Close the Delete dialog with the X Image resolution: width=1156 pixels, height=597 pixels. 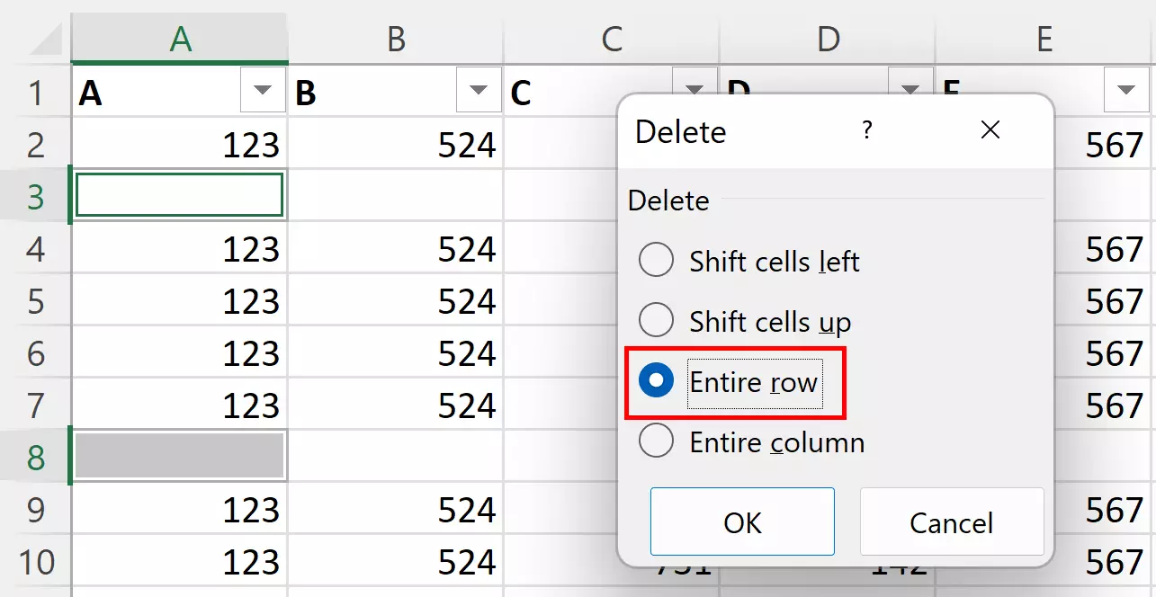click(990, 130)
